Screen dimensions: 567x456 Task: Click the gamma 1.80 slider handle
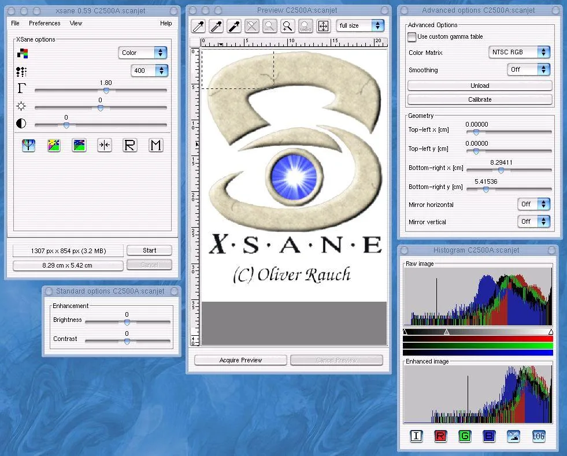click(106, 90)
